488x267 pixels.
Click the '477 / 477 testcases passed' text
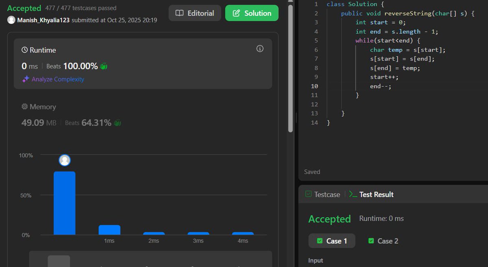pyautogui.click(x=81, y=8)
